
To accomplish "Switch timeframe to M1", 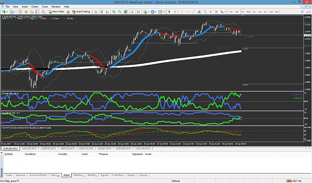I will click(231, 12).
